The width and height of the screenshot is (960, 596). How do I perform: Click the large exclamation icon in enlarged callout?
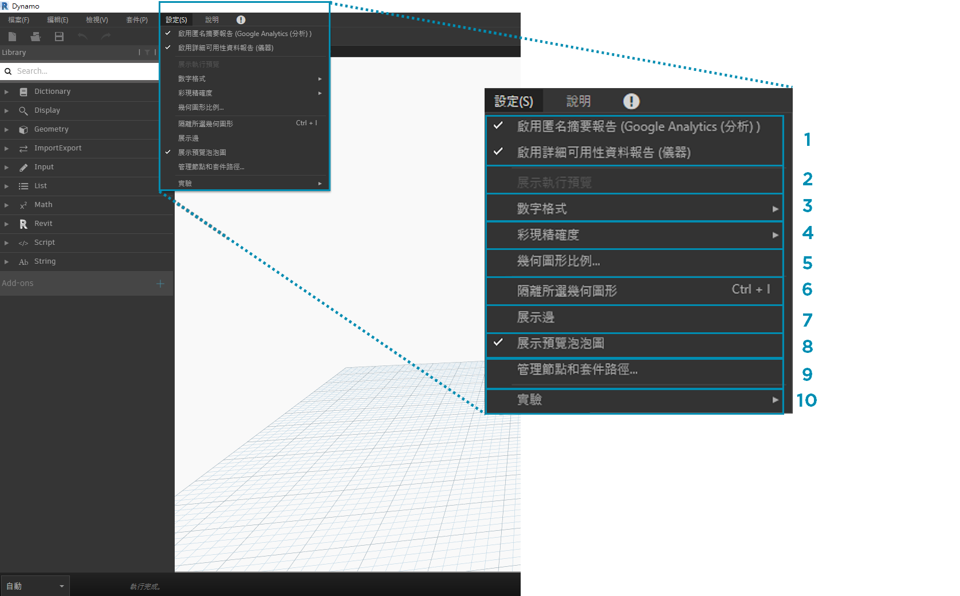631,101
